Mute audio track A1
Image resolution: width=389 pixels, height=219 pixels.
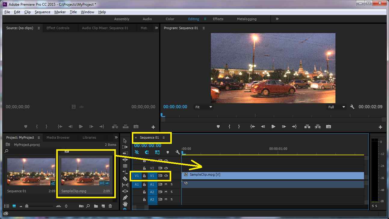click(166, 184)
